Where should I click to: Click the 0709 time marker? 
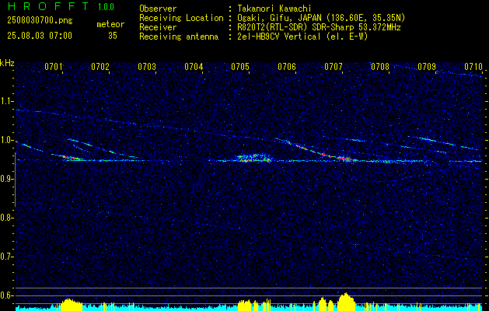click(x=427, y=66)
